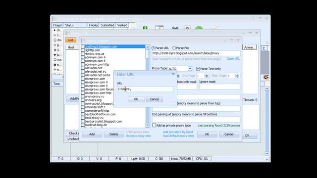Sort by Priority column in main window
The height and width of the screenshot is (178, 317).
tap(93, 25)
